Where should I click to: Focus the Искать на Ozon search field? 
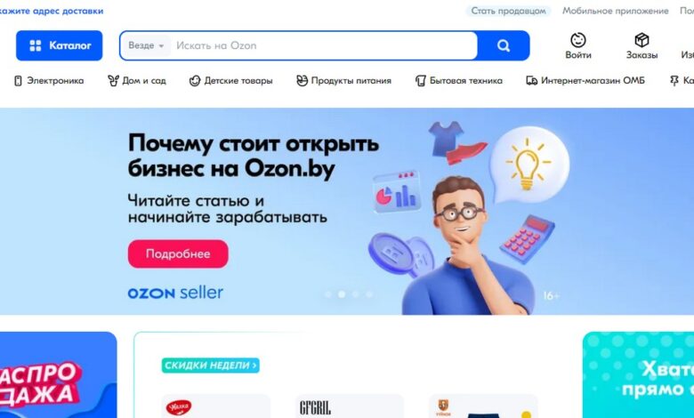(323, 45)
